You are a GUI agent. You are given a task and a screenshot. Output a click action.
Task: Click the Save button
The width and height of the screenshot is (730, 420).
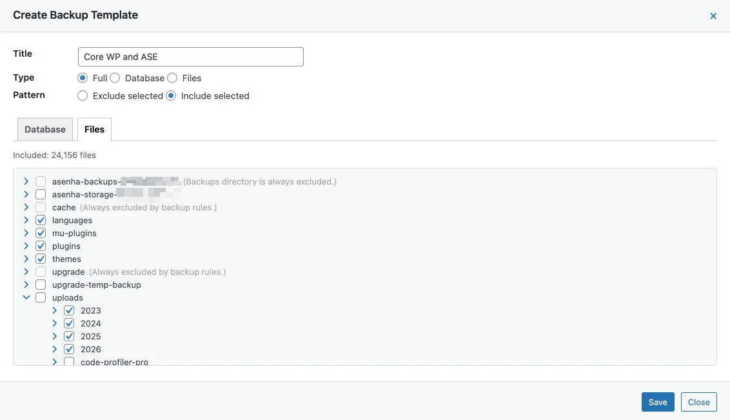coord(658,402)
